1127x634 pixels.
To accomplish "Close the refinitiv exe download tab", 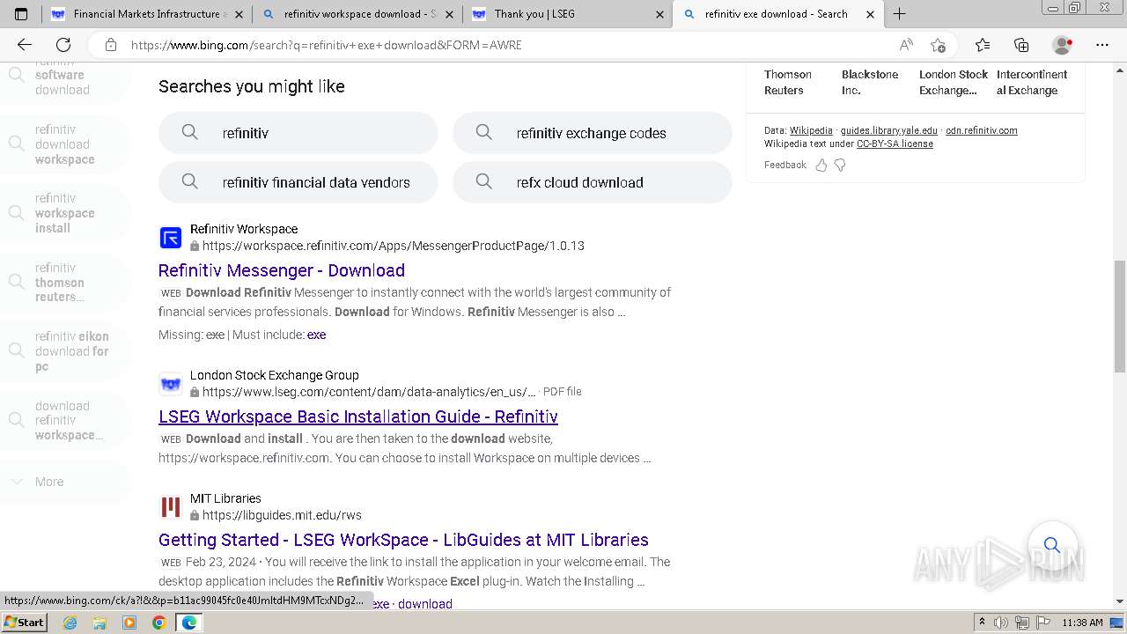I will tap(871, 14).
